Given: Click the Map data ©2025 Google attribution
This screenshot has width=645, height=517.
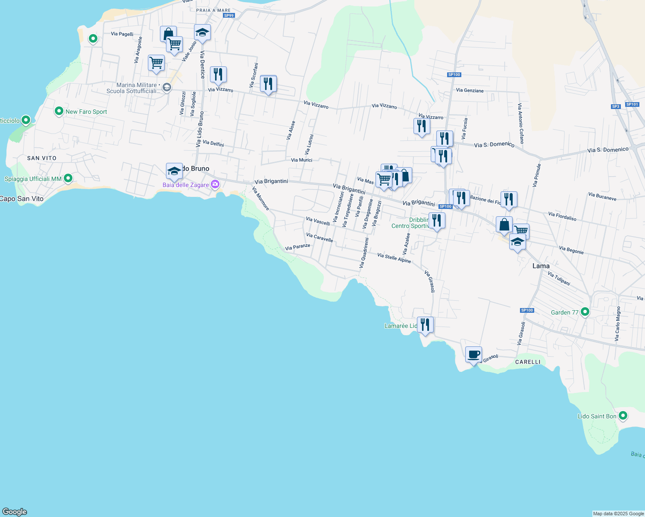Looking at the screenshot, I should (x=618, y=514).
